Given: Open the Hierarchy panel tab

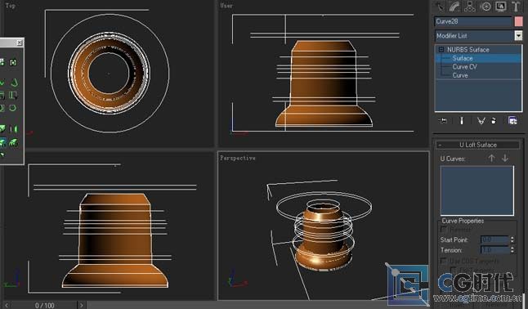Looking at the screenshot, I should pyautogui.click(x=470, y=7).
